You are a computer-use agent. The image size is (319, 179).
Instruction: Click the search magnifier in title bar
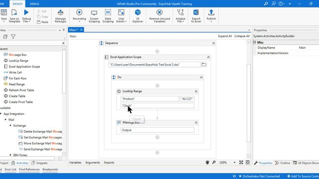(x=266, y=3)
